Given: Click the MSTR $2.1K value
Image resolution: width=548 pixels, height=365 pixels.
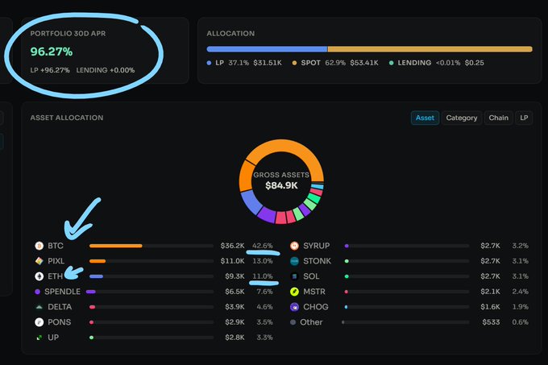Looking at the screenshot, I should 490,292.
